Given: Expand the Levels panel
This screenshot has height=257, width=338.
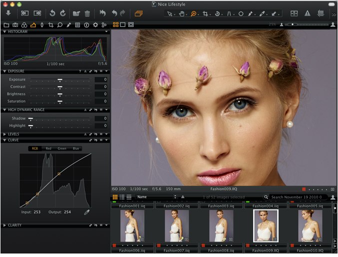Looking at the screenshot, I should coord(5,134).
